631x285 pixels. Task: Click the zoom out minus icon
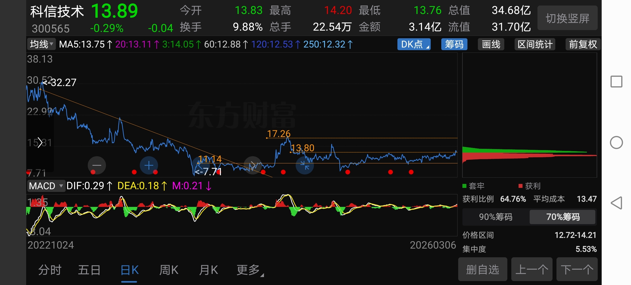point(97,165)
